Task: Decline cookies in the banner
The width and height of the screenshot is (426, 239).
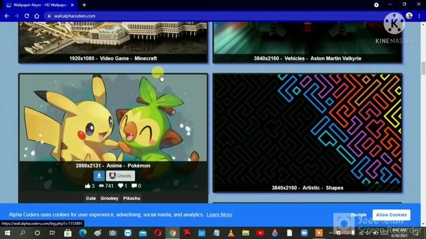Action: [x=358, y=215]
